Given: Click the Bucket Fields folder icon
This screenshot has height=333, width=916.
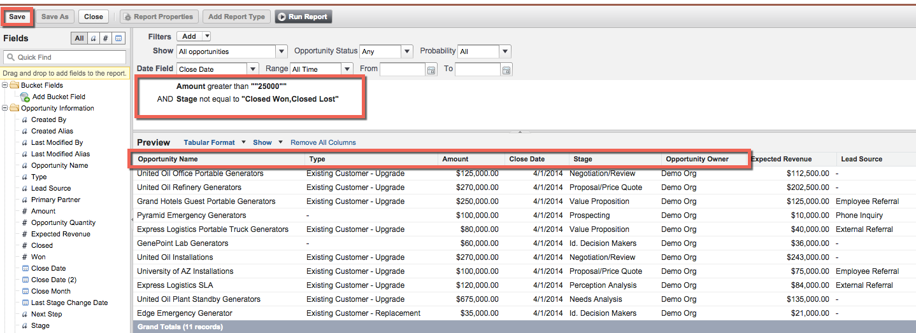Looking at the screenshot, I should click(x=14, y=85).
